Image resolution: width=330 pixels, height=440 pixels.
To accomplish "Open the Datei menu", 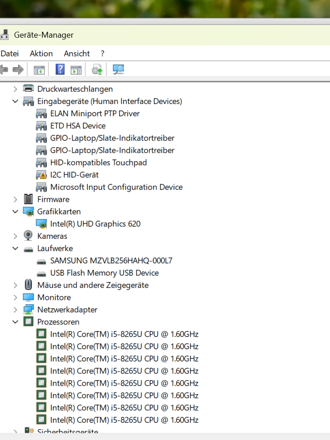I will click(x=10, y=53).
